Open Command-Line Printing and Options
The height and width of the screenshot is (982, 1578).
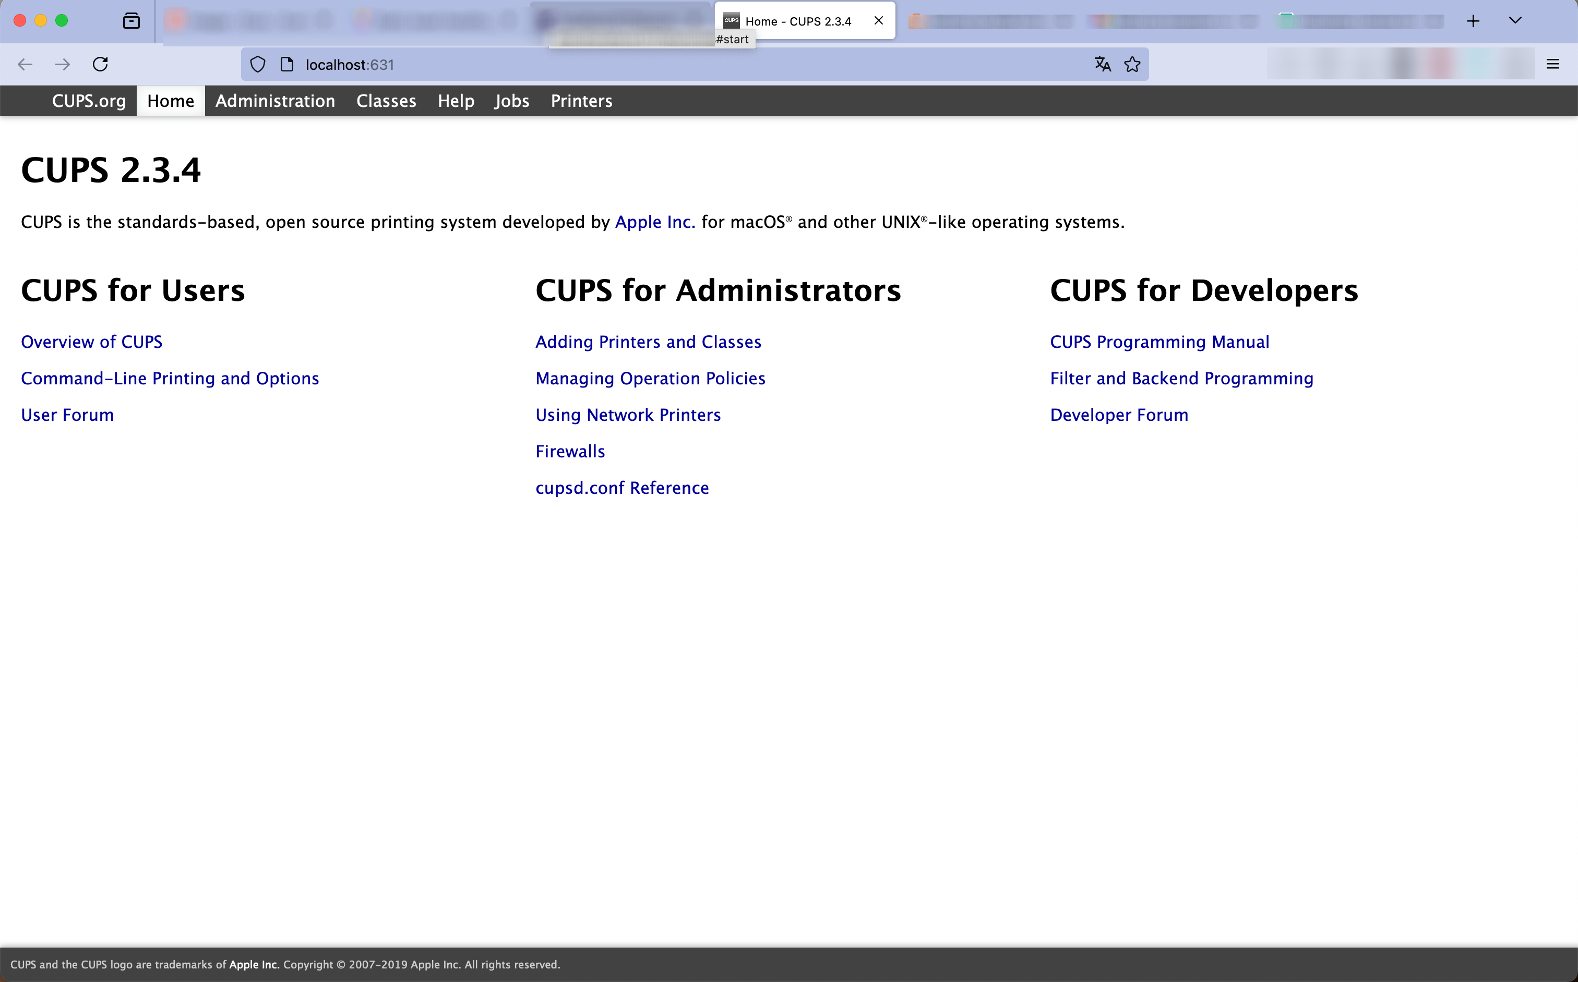[x=170, y=378]
